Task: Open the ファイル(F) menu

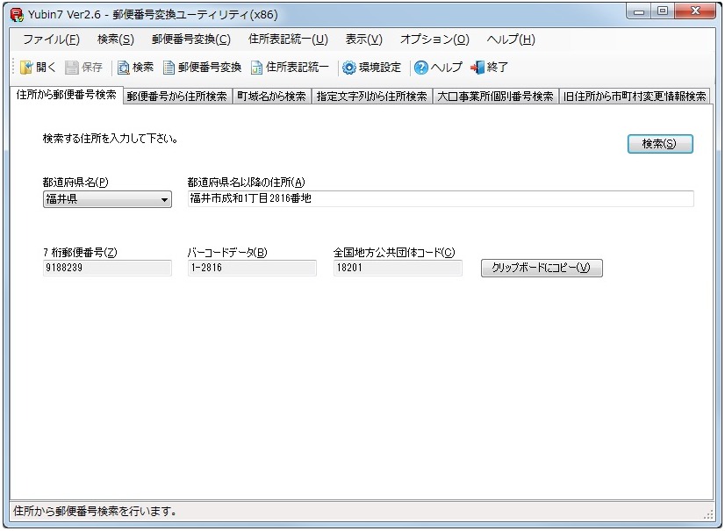Action: (51, 39)
